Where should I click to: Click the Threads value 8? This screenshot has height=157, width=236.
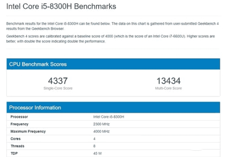(94, 146)
